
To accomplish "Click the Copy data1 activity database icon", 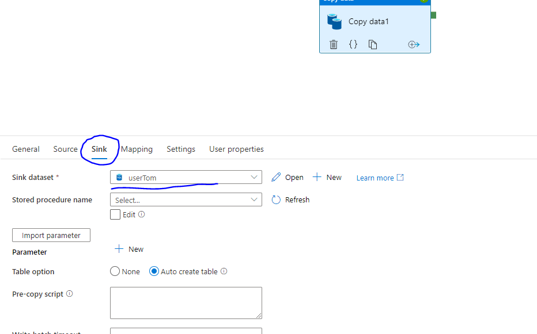I will 334,21.
